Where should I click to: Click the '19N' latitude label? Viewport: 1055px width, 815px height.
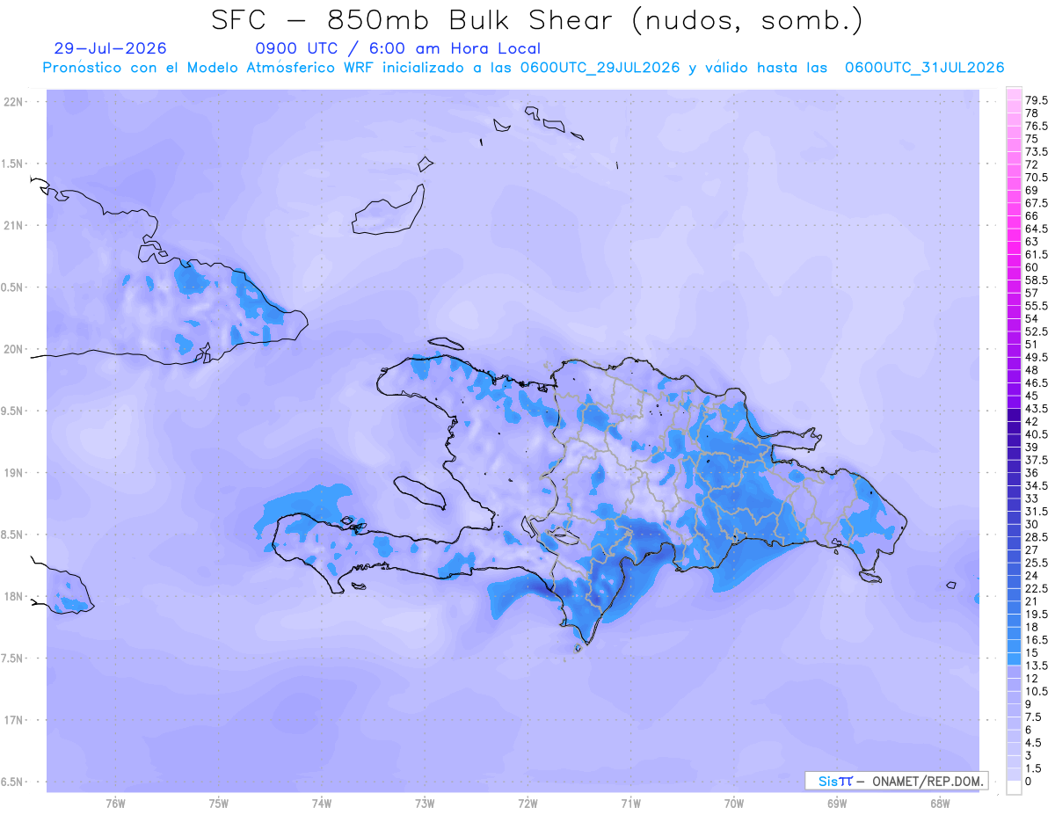point(14,472)
